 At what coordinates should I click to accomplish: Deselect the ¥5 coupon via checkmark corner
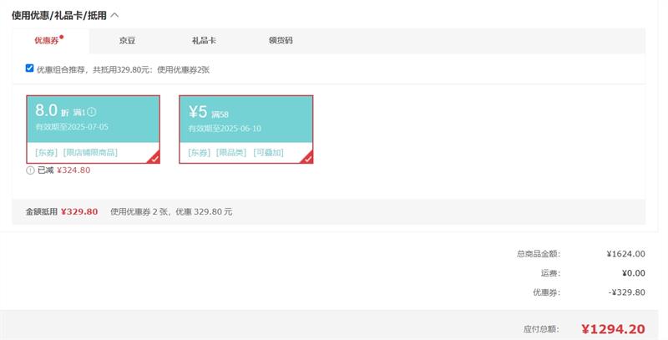tap(306, 158)
